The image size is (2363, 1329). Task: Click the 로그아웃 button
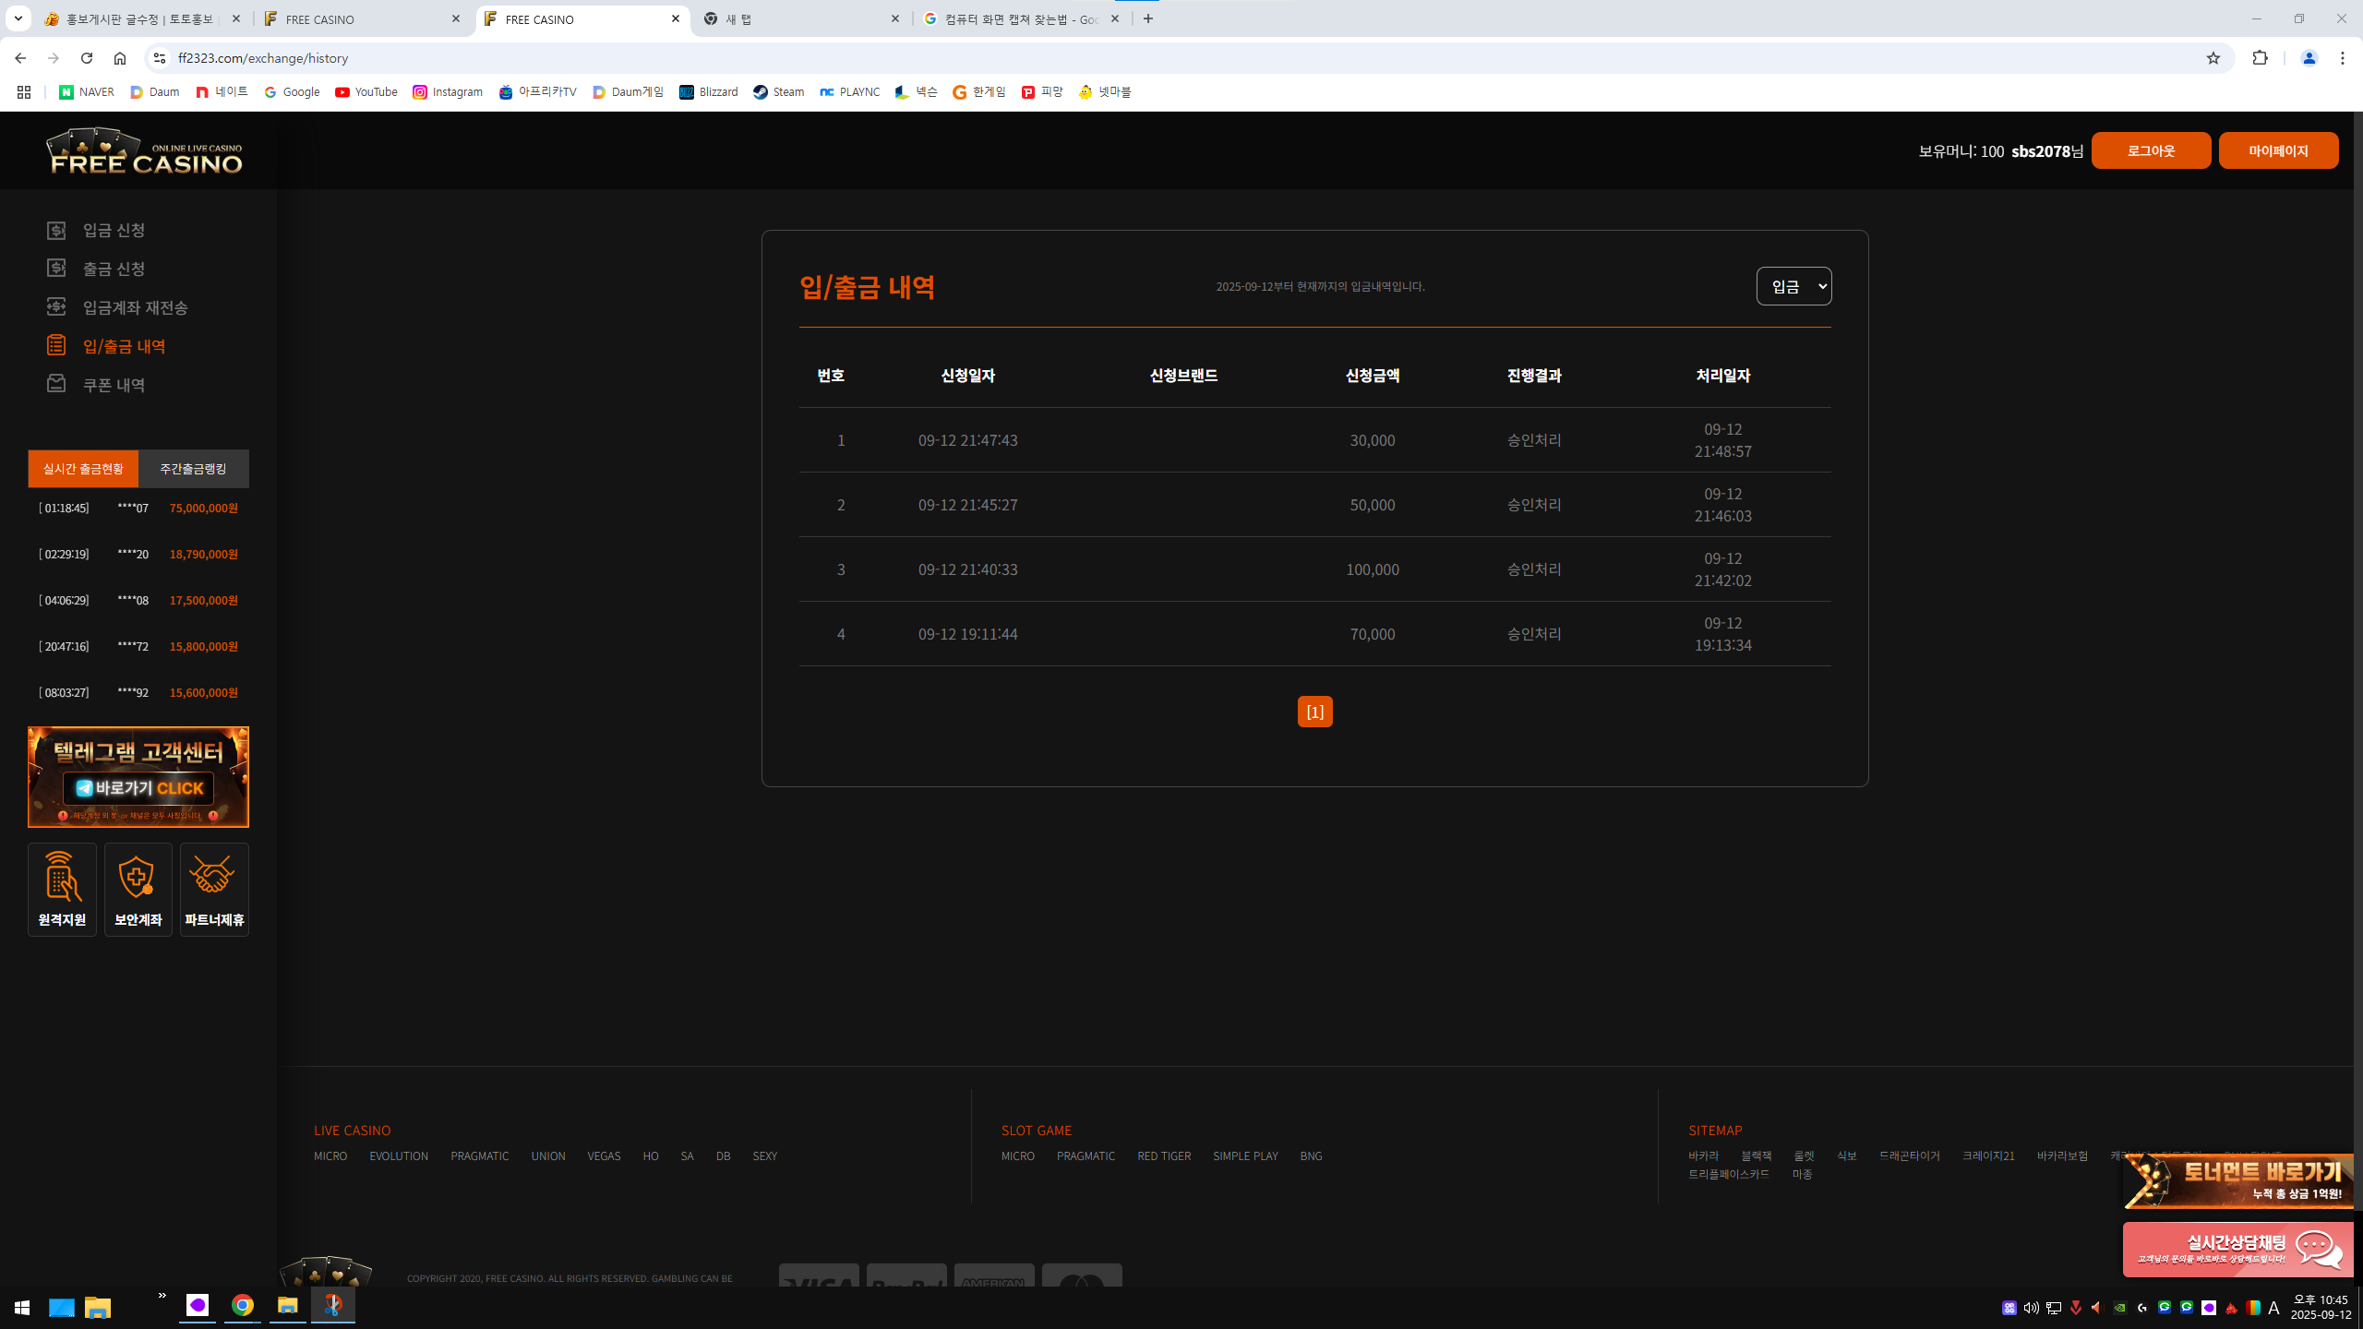click(x=2151, y=150)
